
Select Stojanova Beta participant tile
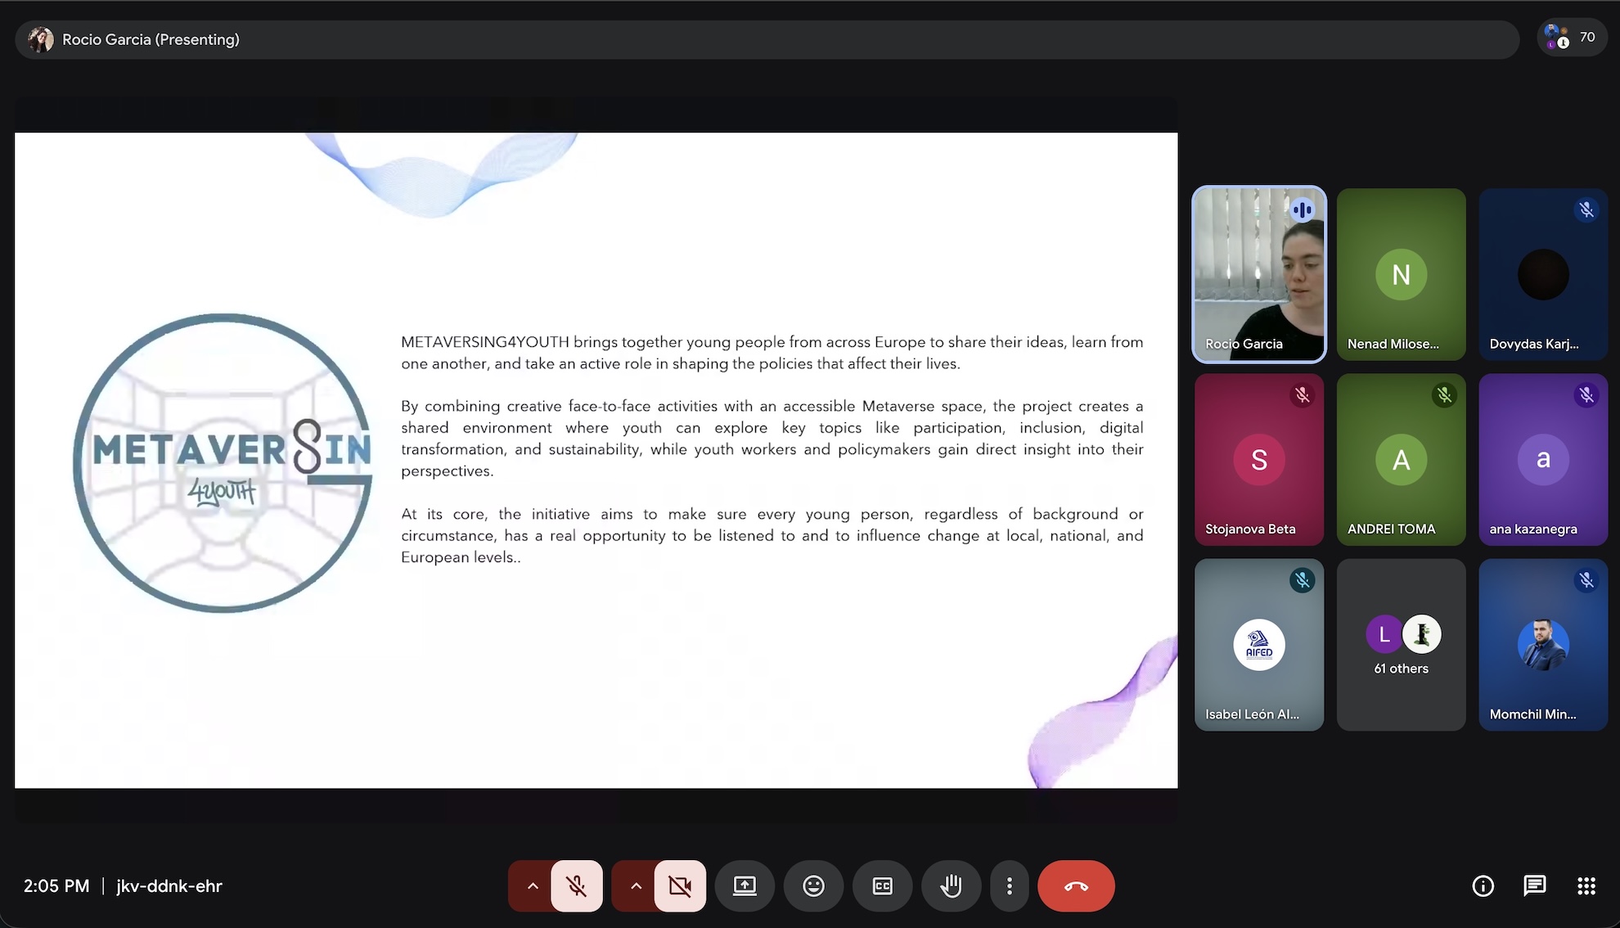(1259, 460)
